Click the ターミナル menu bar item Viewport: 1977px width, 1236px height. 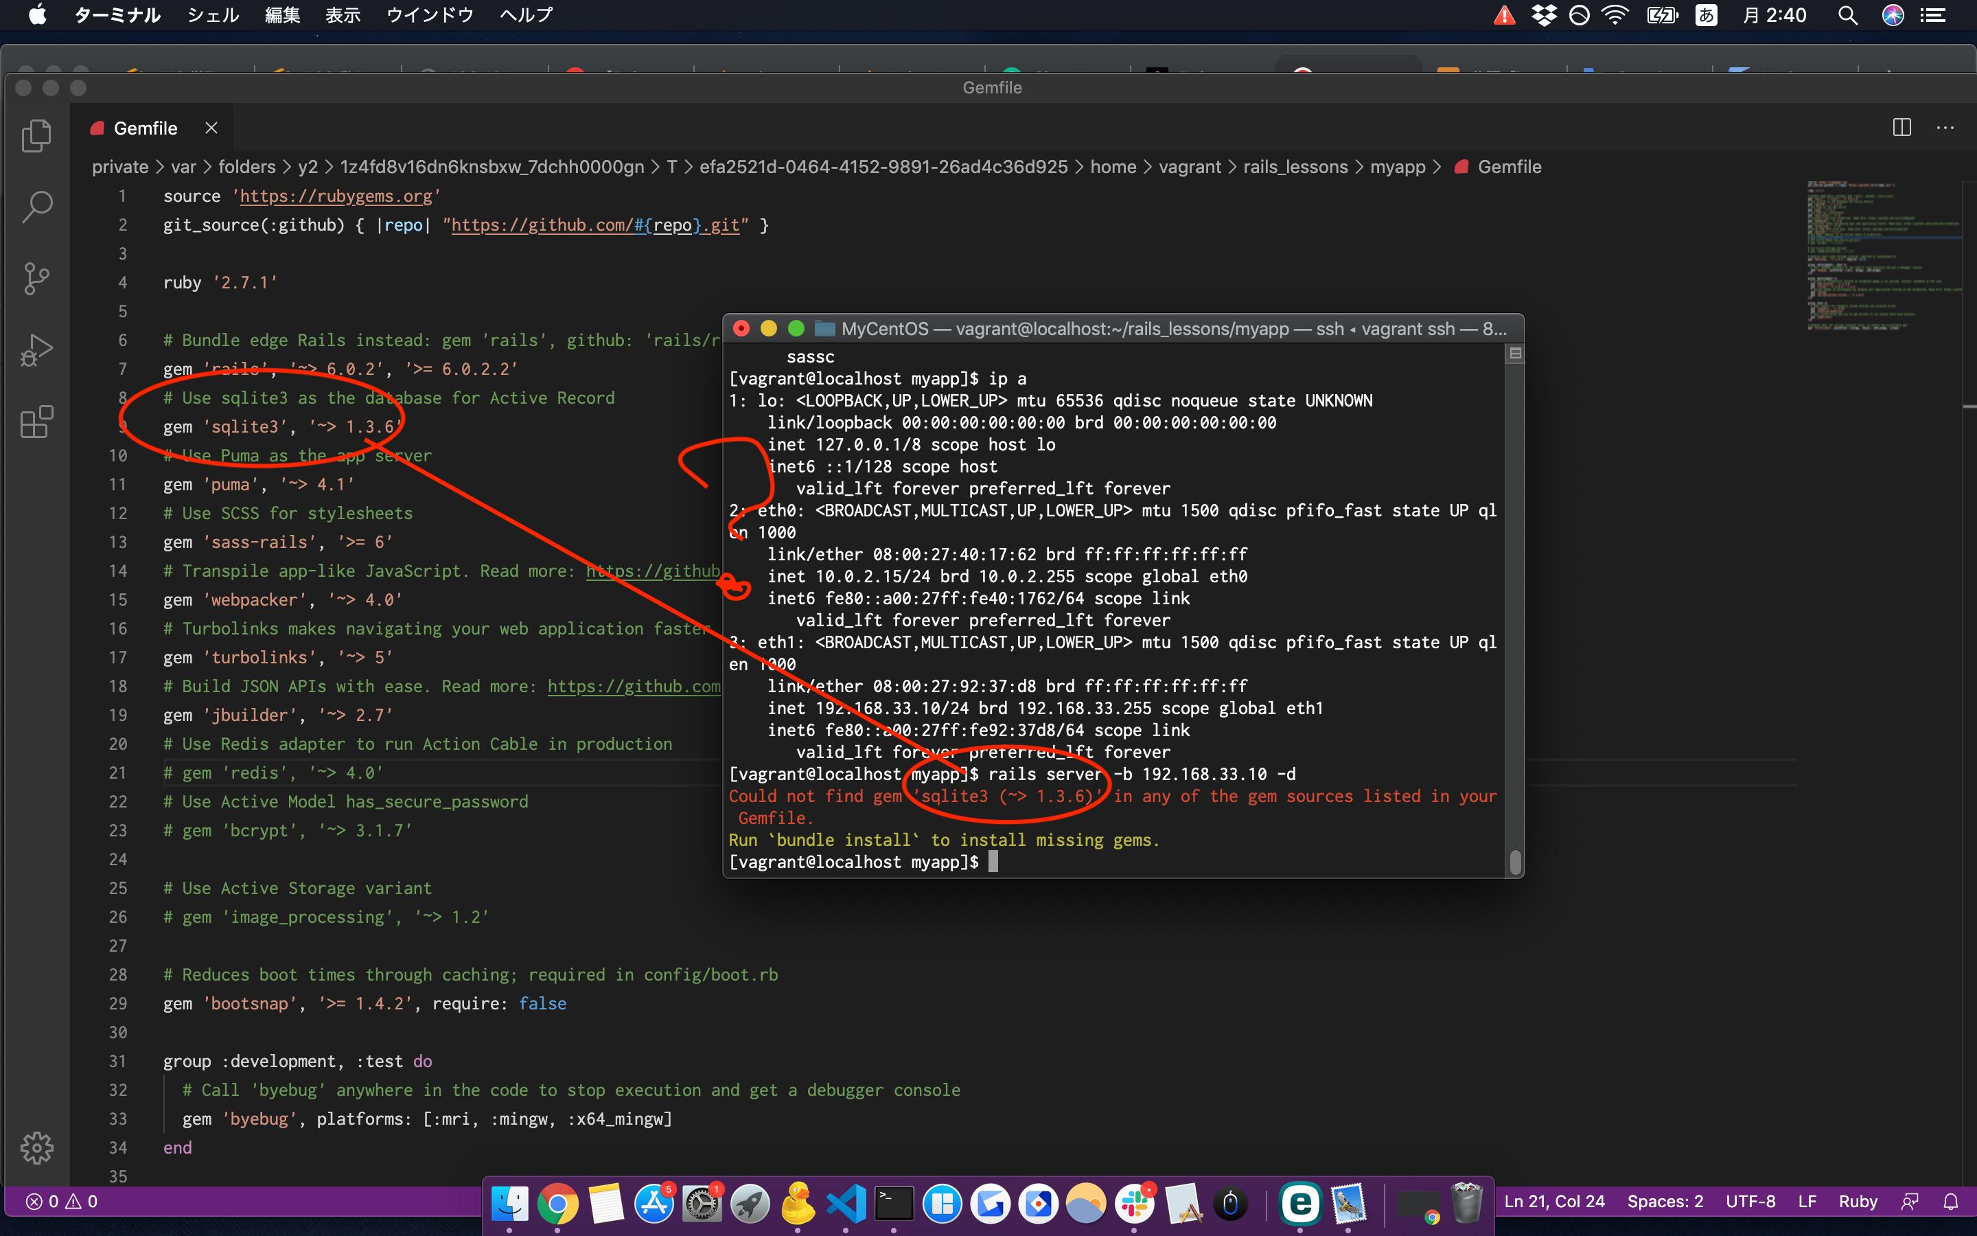117,16
